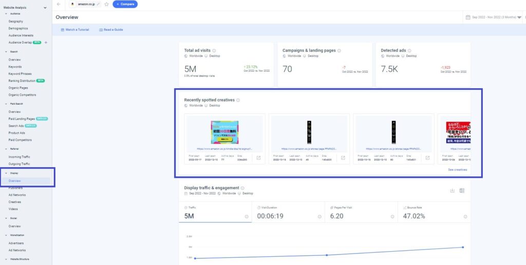The height and width of the screenshot is (265, 526).
Task: Click the See creatives link
Action: (x=458, y=170)
